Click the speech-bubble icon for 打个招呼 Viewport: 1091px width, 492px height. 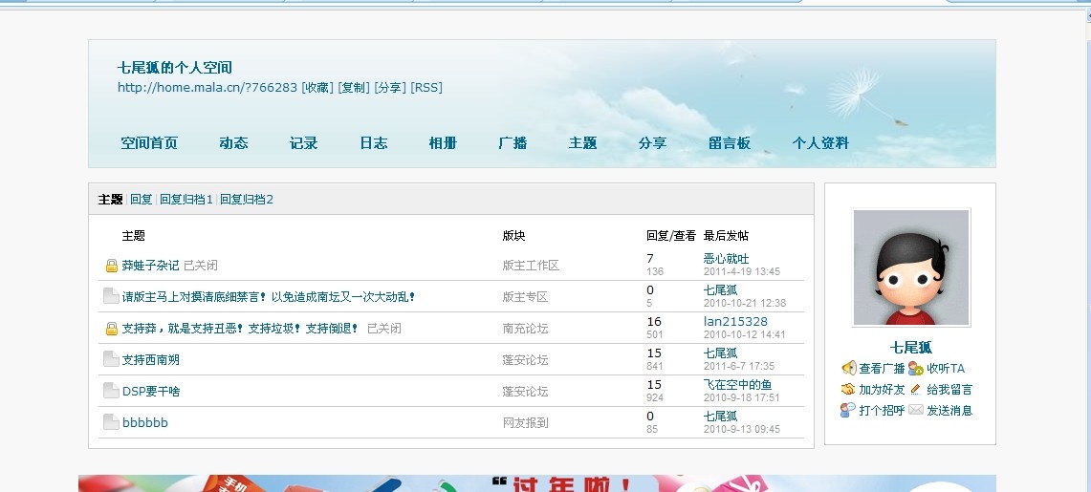[848, 410]
